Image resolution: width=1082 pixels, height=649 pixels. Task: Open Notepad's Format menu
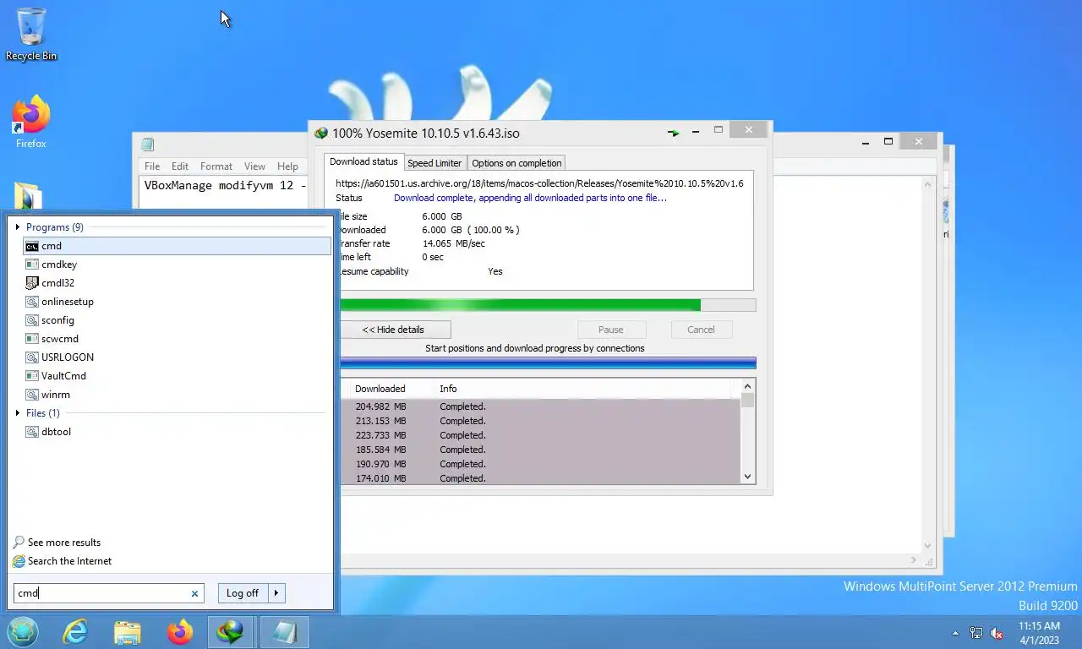pos(216,166)
